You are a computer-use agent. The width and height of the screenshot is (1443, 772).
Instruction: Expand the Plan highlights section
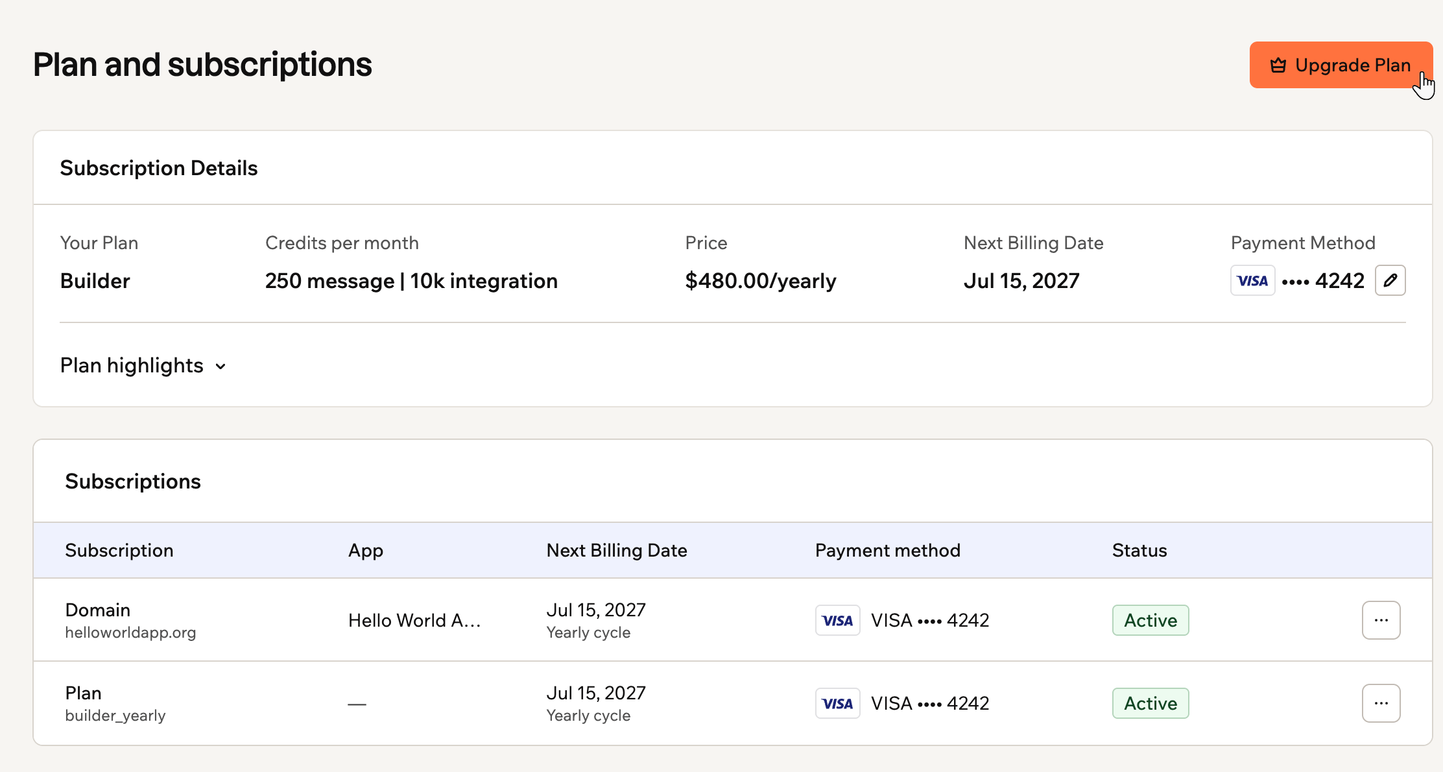(143, 365)
